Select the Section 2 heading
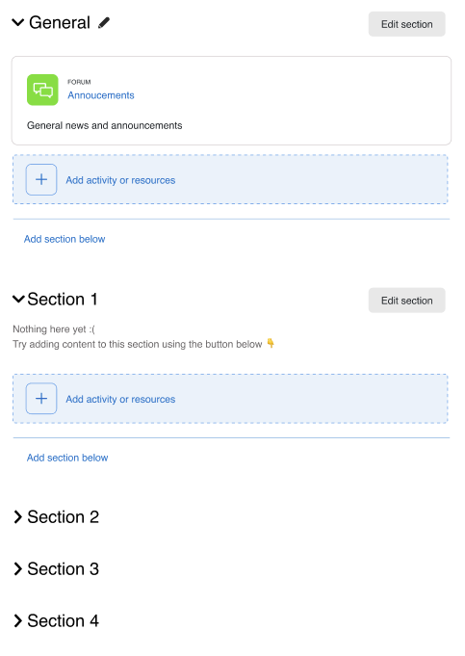This screenshot has height=656, width=465. (x=64, y=517)
